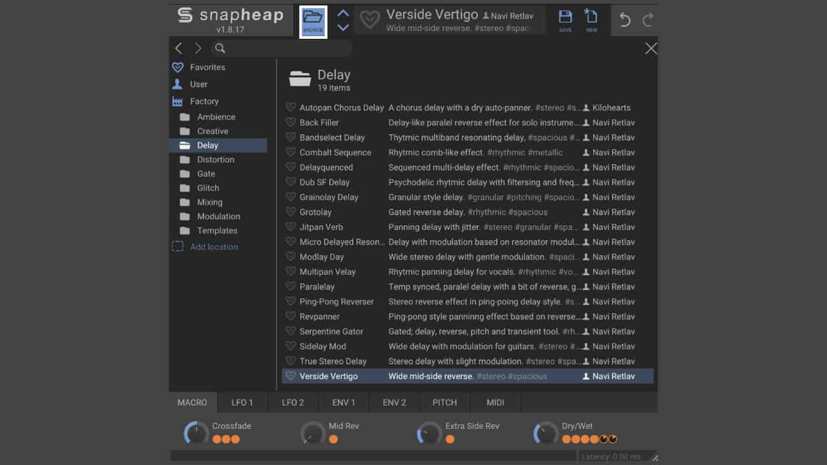Image resolution: width=827 pixels, height=465 pixels.
Task: Click the User presets icon
Action: tap(177, 84)
